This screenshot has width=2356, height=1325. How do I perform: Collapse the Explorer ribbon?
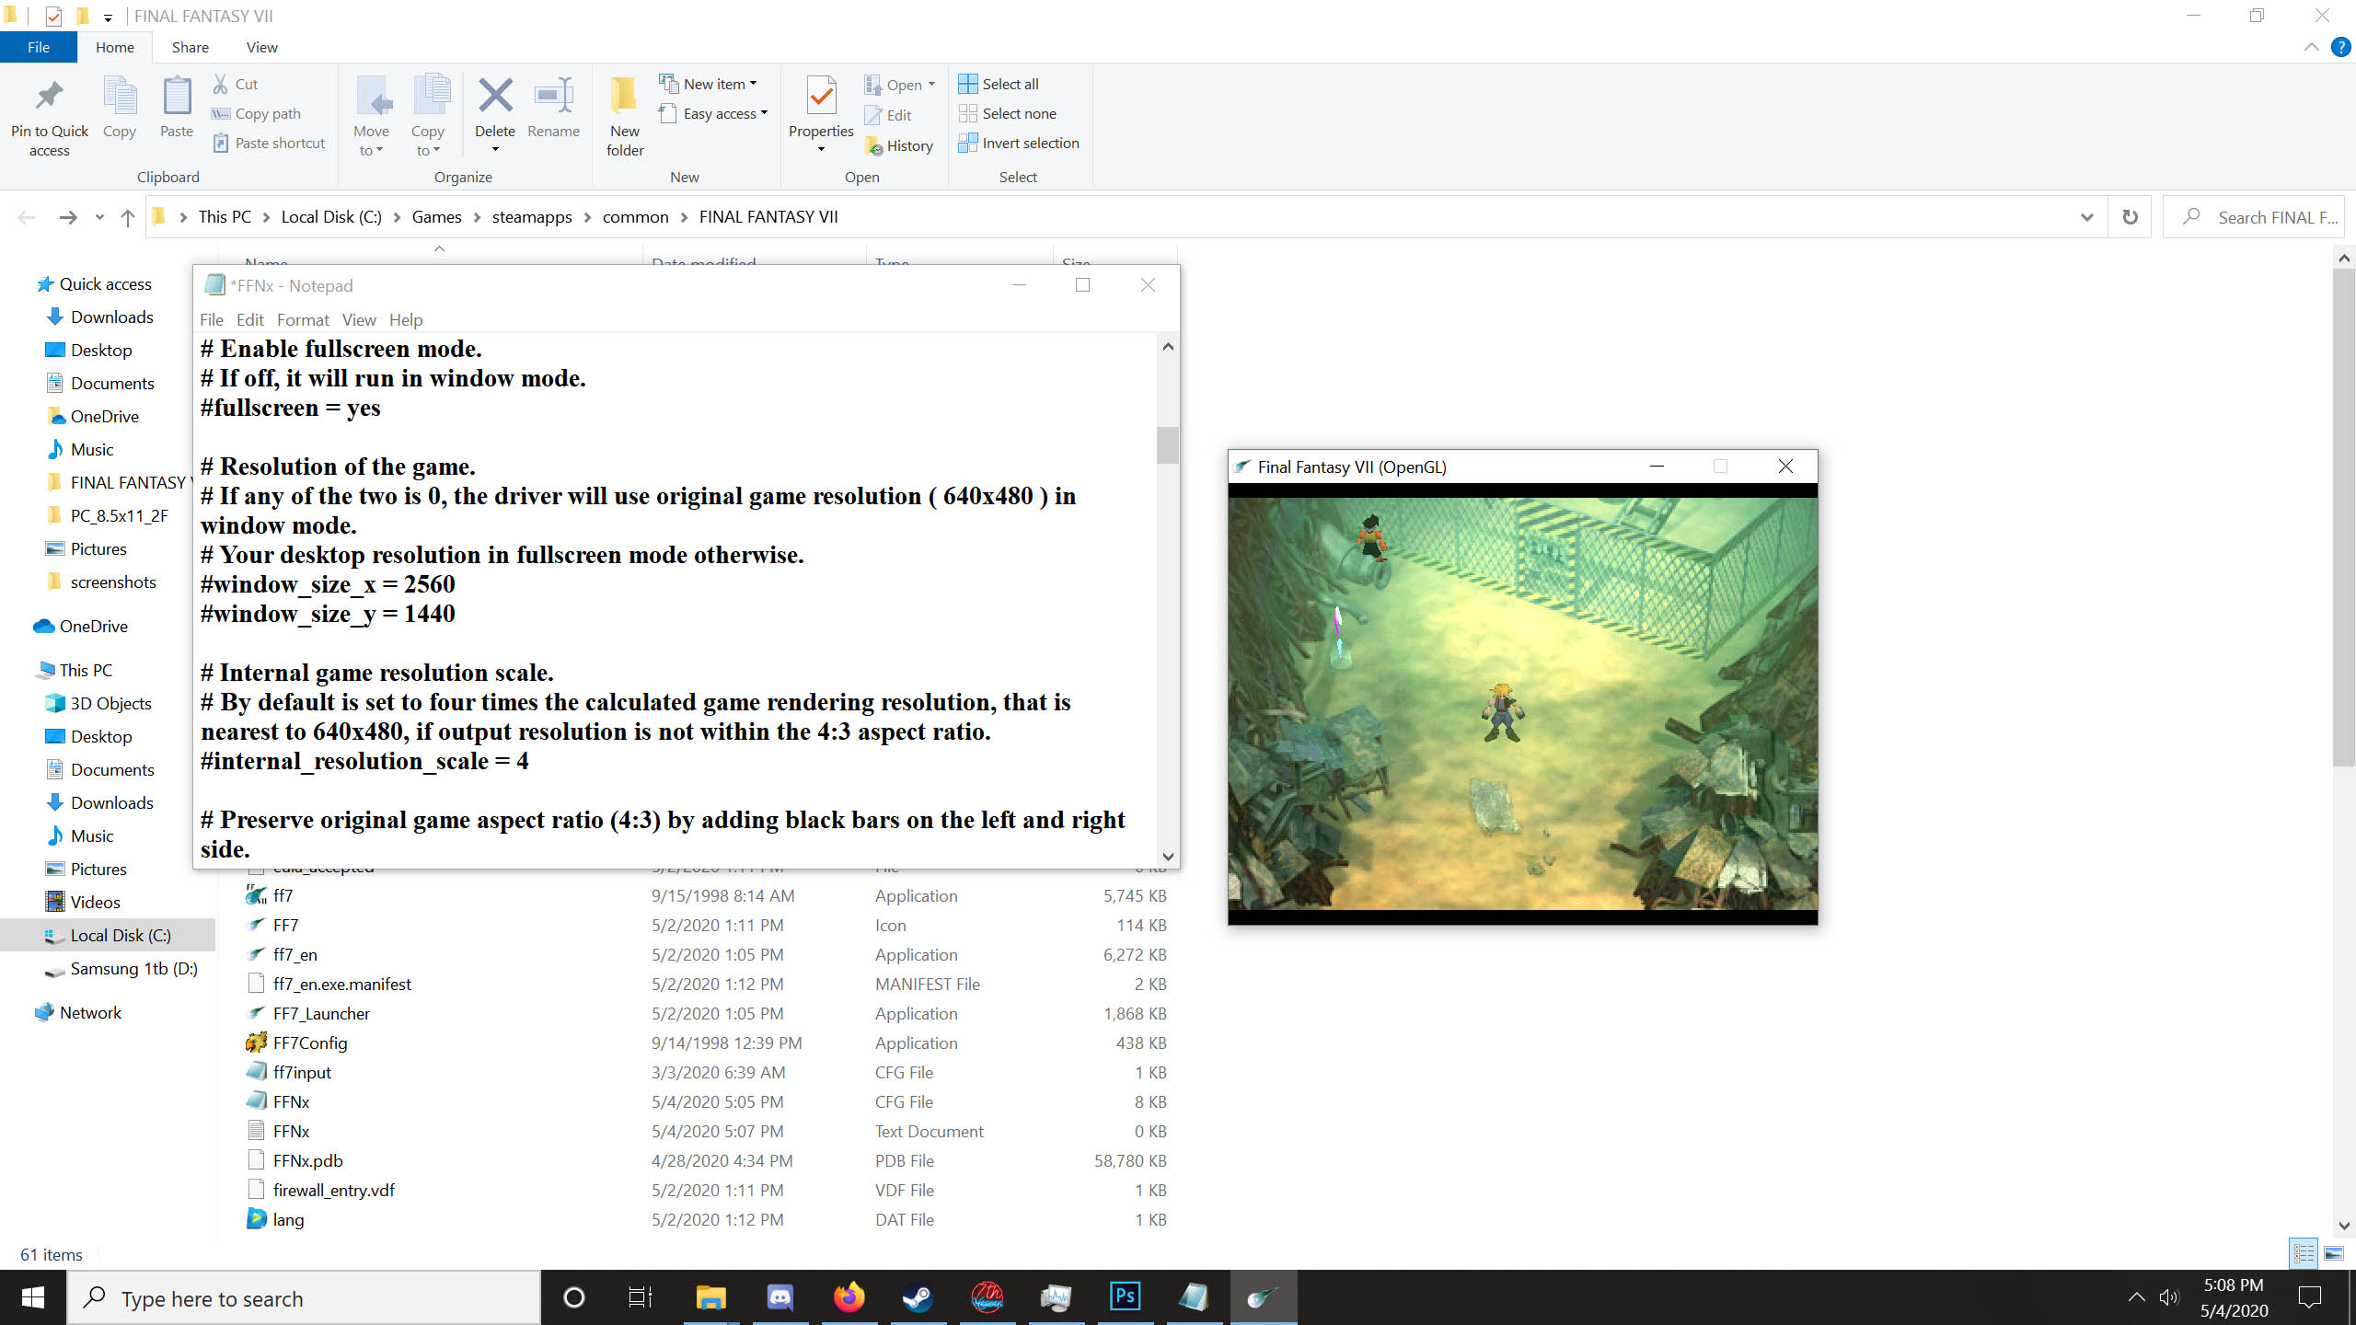[2311, 47]
